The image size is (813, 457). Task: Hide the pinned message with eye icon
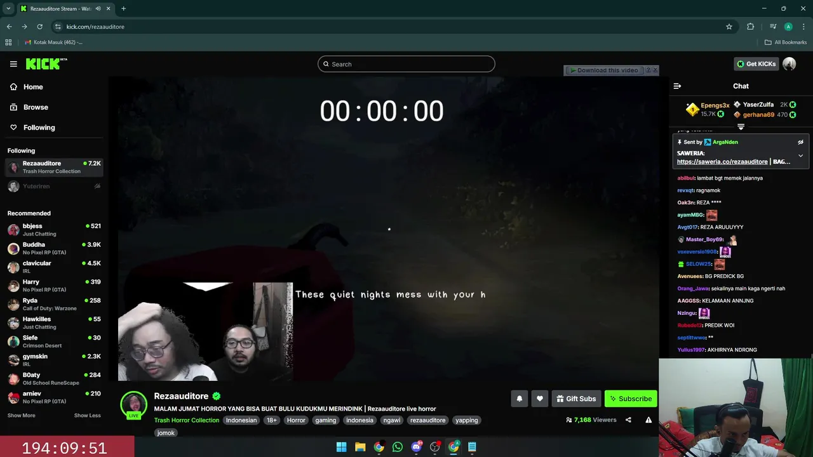800,142
